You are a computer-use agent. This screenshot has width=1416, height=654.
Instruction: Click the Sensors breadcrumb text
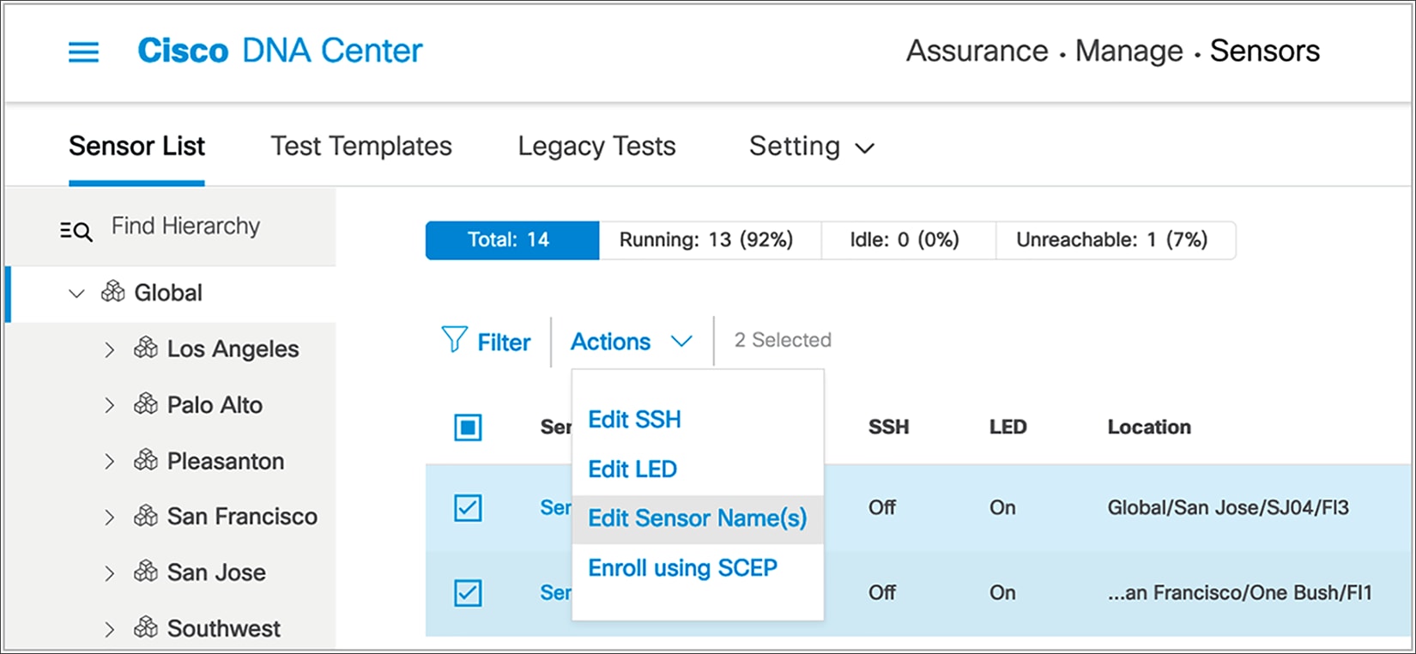tap(1265, 51)
